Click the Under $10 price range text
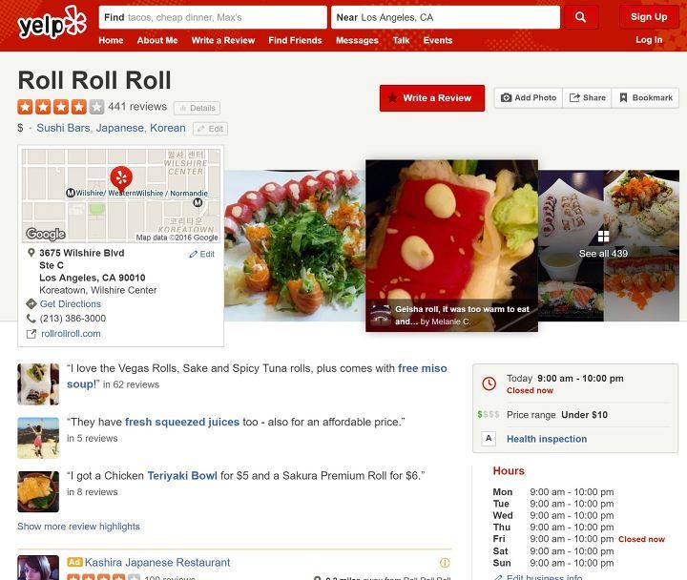Viewport: 687px width, 580px height. click(x=585, y=415)
